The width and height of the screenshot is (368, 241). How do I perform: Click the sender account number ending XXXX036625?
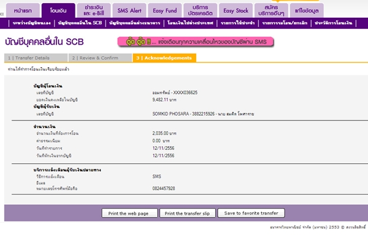pos(175,92)
